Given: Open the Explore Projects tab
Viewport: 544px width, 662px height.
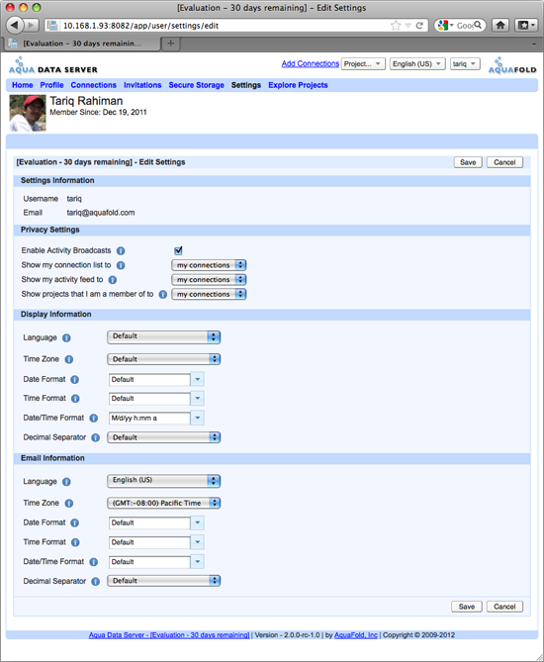Looking at the screenshot, I should click(x=298, y=85).
